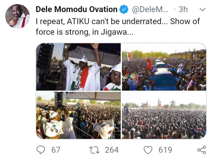Open photo of man waving in white attire
The image size is (212, 163).
[x=78, y=67]
